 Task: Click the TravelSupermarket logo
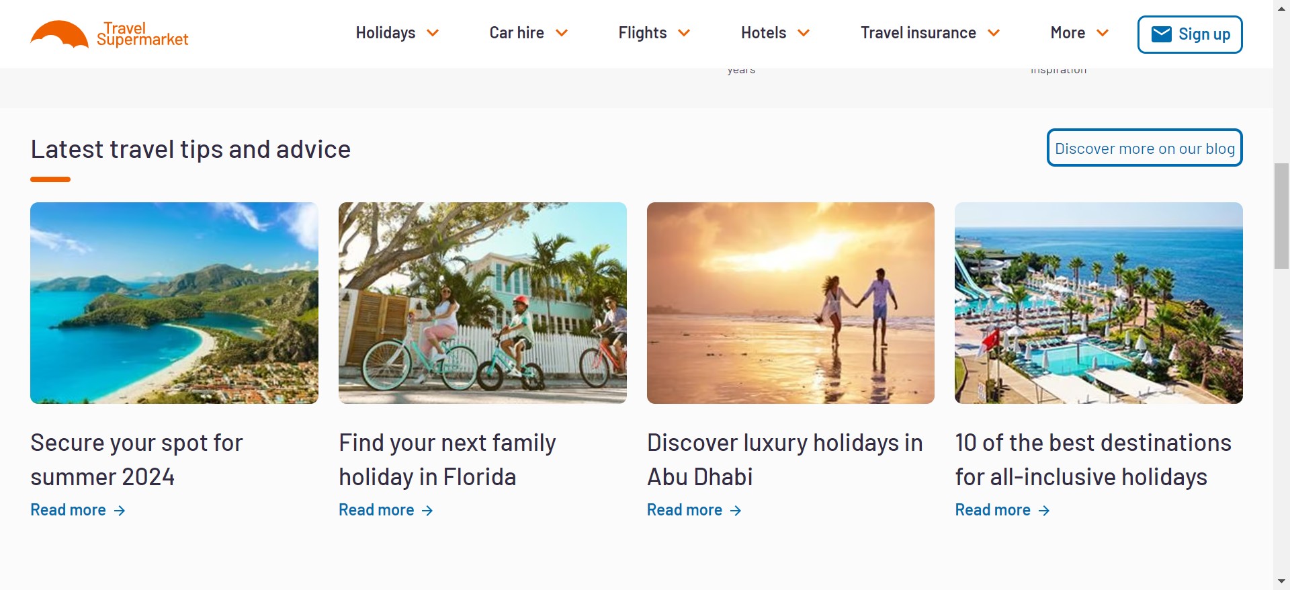pyautogui.click(x=110, y=34)
